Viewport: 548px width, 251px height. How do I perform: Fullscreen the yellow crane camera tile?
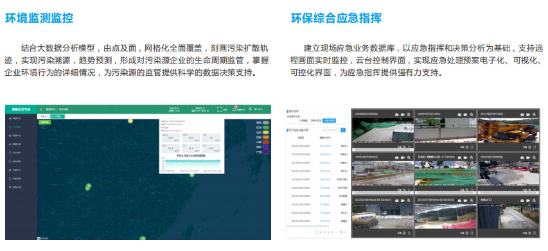[535, 147]
